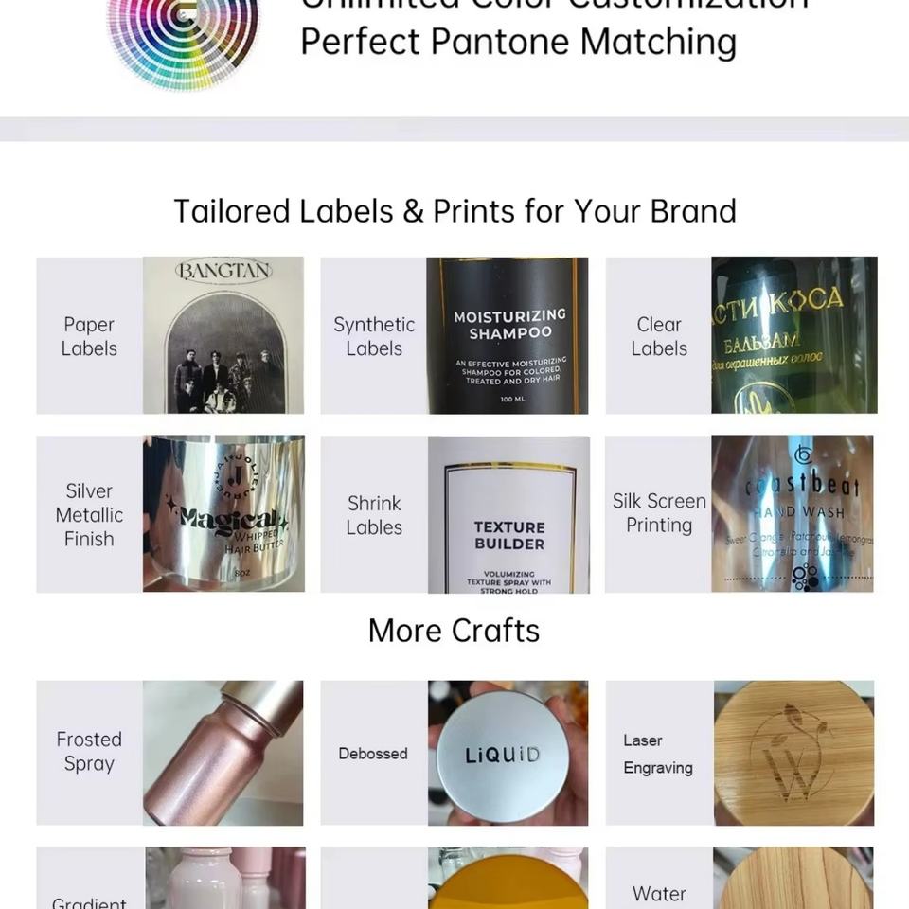Image resolution: width=909 pixels, height=909 pixels.
Task: Select the Shrink Lables caption
Action: coord(374,515)
